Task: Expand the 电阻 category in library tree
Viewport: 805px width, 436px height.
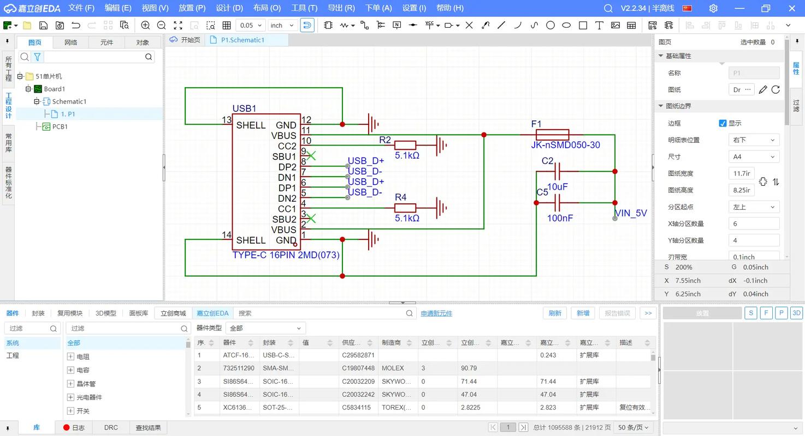Action: pyautogui.click(x=70, y=356)
